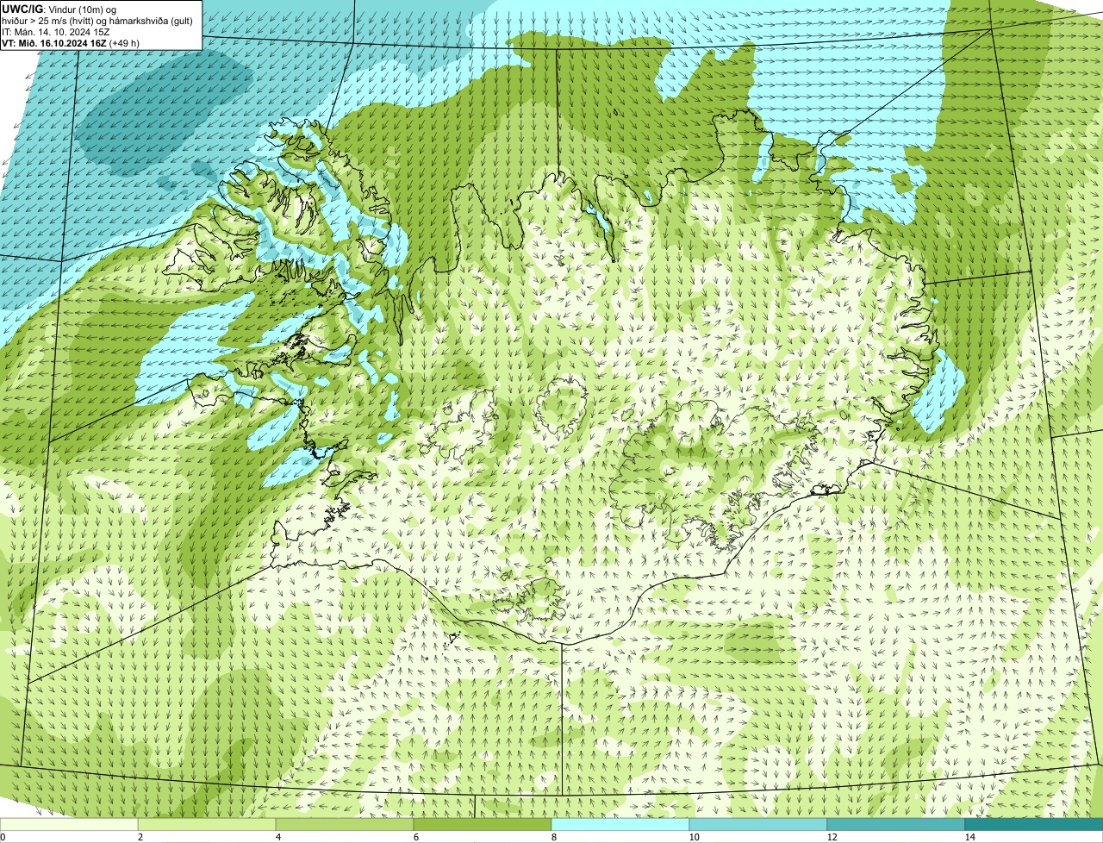Click the legend scale label '10'
The width and height of the screenshot is (1103, 843).
click(694, 837)
